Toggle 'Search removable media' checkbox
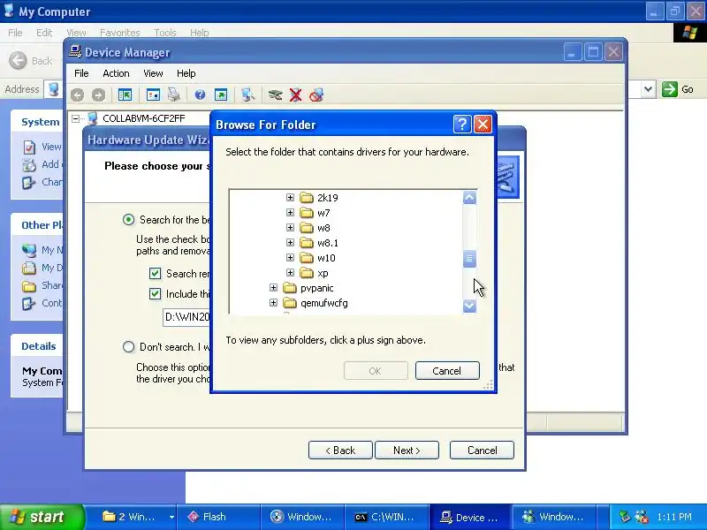 (x=155, y=274)
